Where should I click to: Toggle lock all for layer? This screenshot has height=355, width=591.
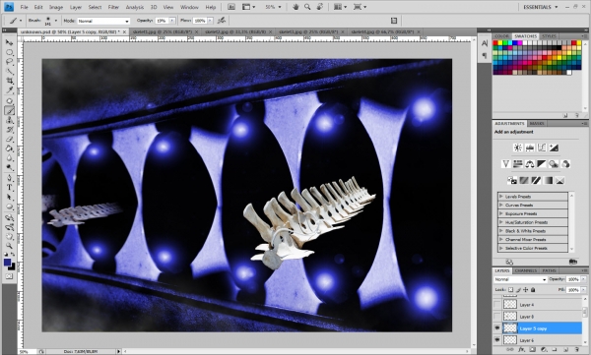[x=533, y=290]
